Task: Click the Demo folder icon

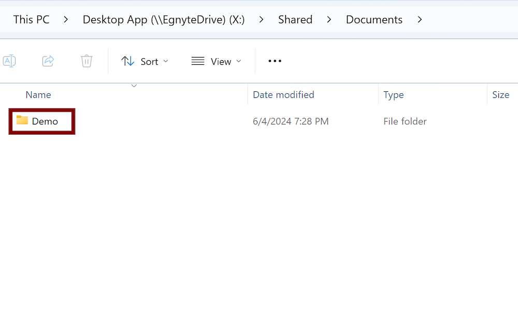Action: pos(22,121)
